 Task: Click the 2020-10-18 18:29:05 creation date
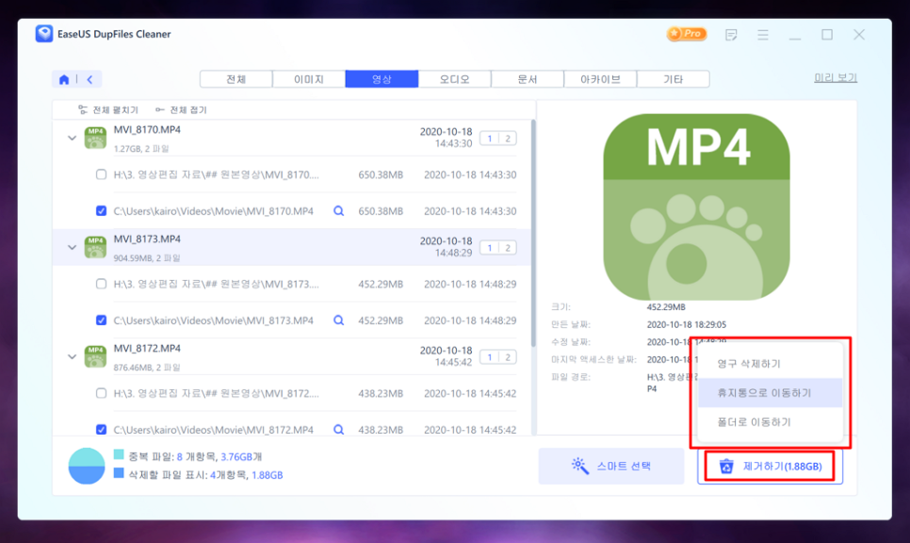687,324
